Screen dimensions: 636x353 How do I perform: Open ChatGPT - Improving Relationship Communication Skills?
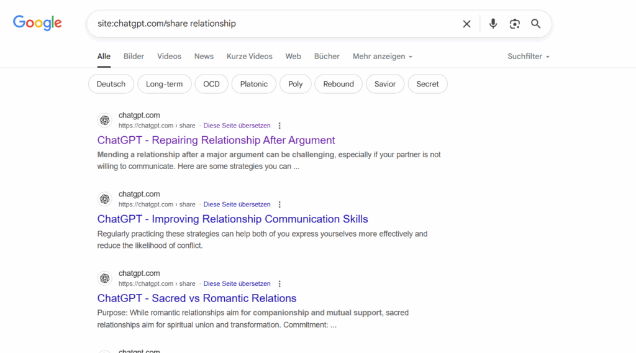[232, 219]
